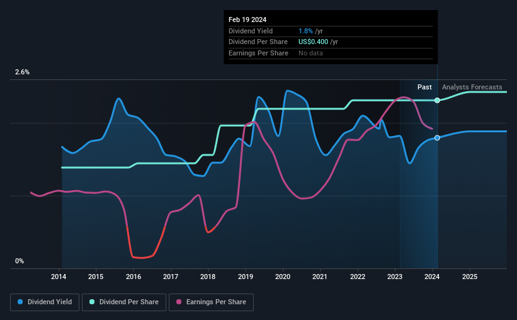Click the Past label on chart
517x320 pixels.
pos(424,87)
